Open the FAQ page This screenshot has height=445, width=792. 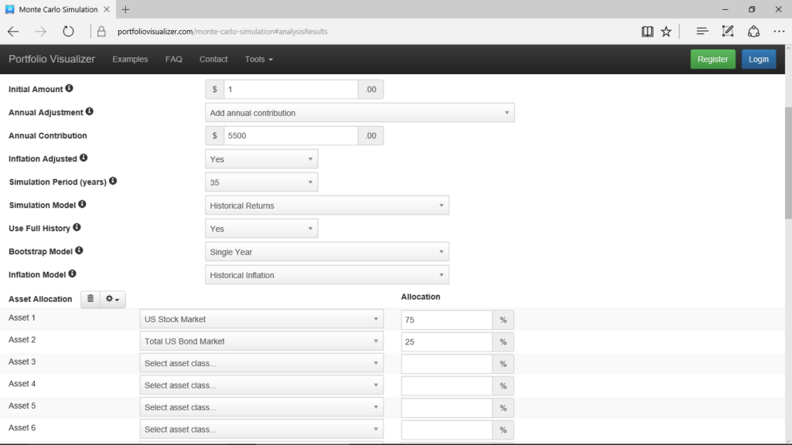[x=173, y=59]
